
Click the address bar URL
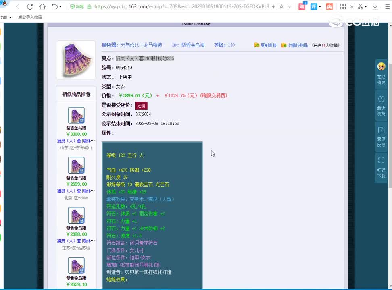point(181,7)
